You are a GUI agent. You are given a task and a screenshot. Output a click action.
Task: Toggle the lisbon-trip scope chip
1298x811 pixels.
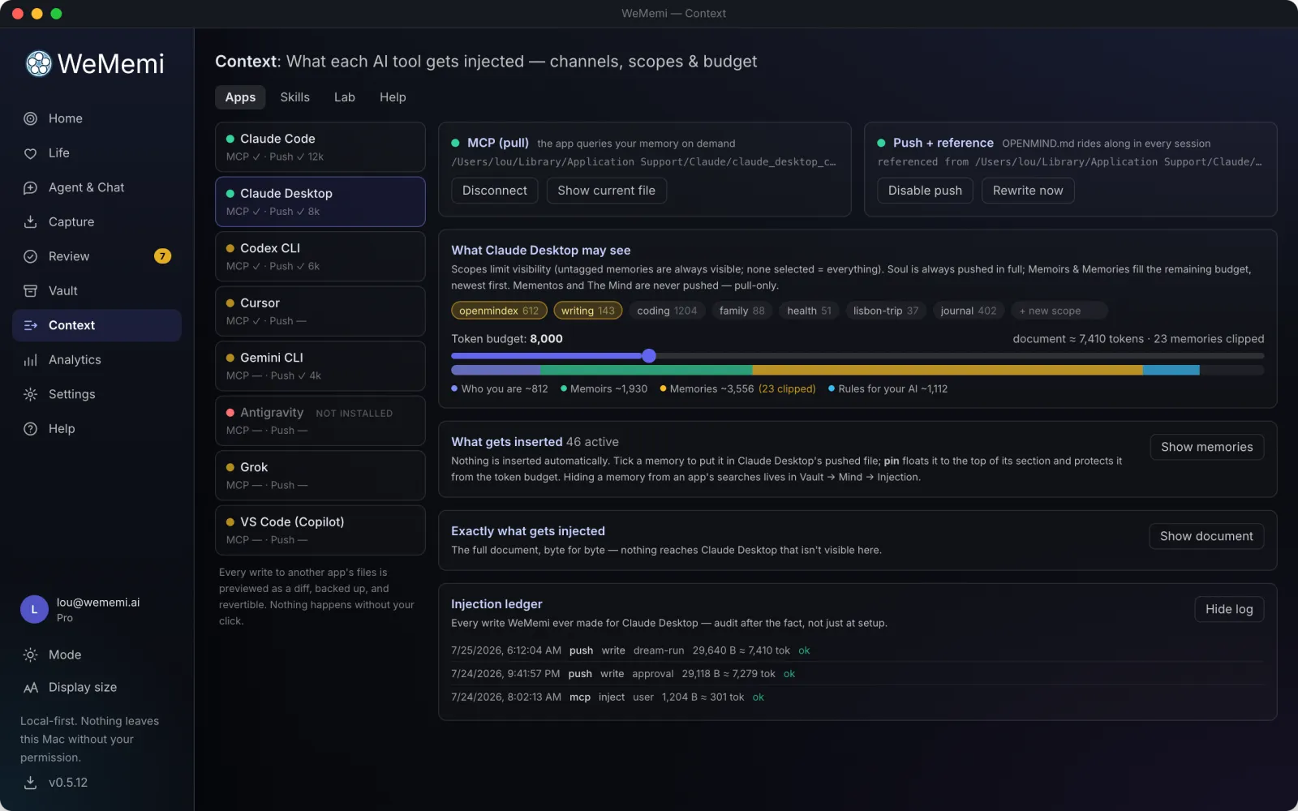[886, 311]
